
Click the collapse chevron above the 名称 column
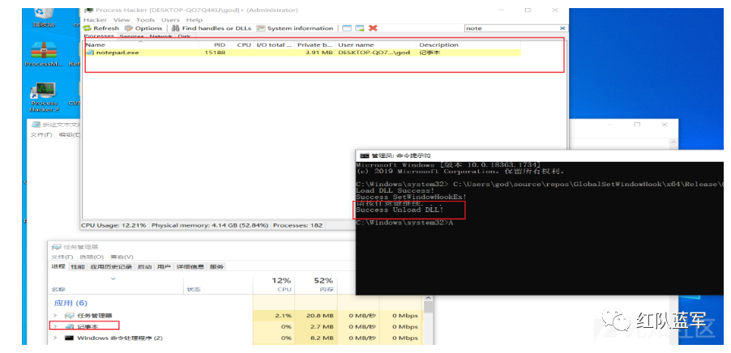(113, 279)
